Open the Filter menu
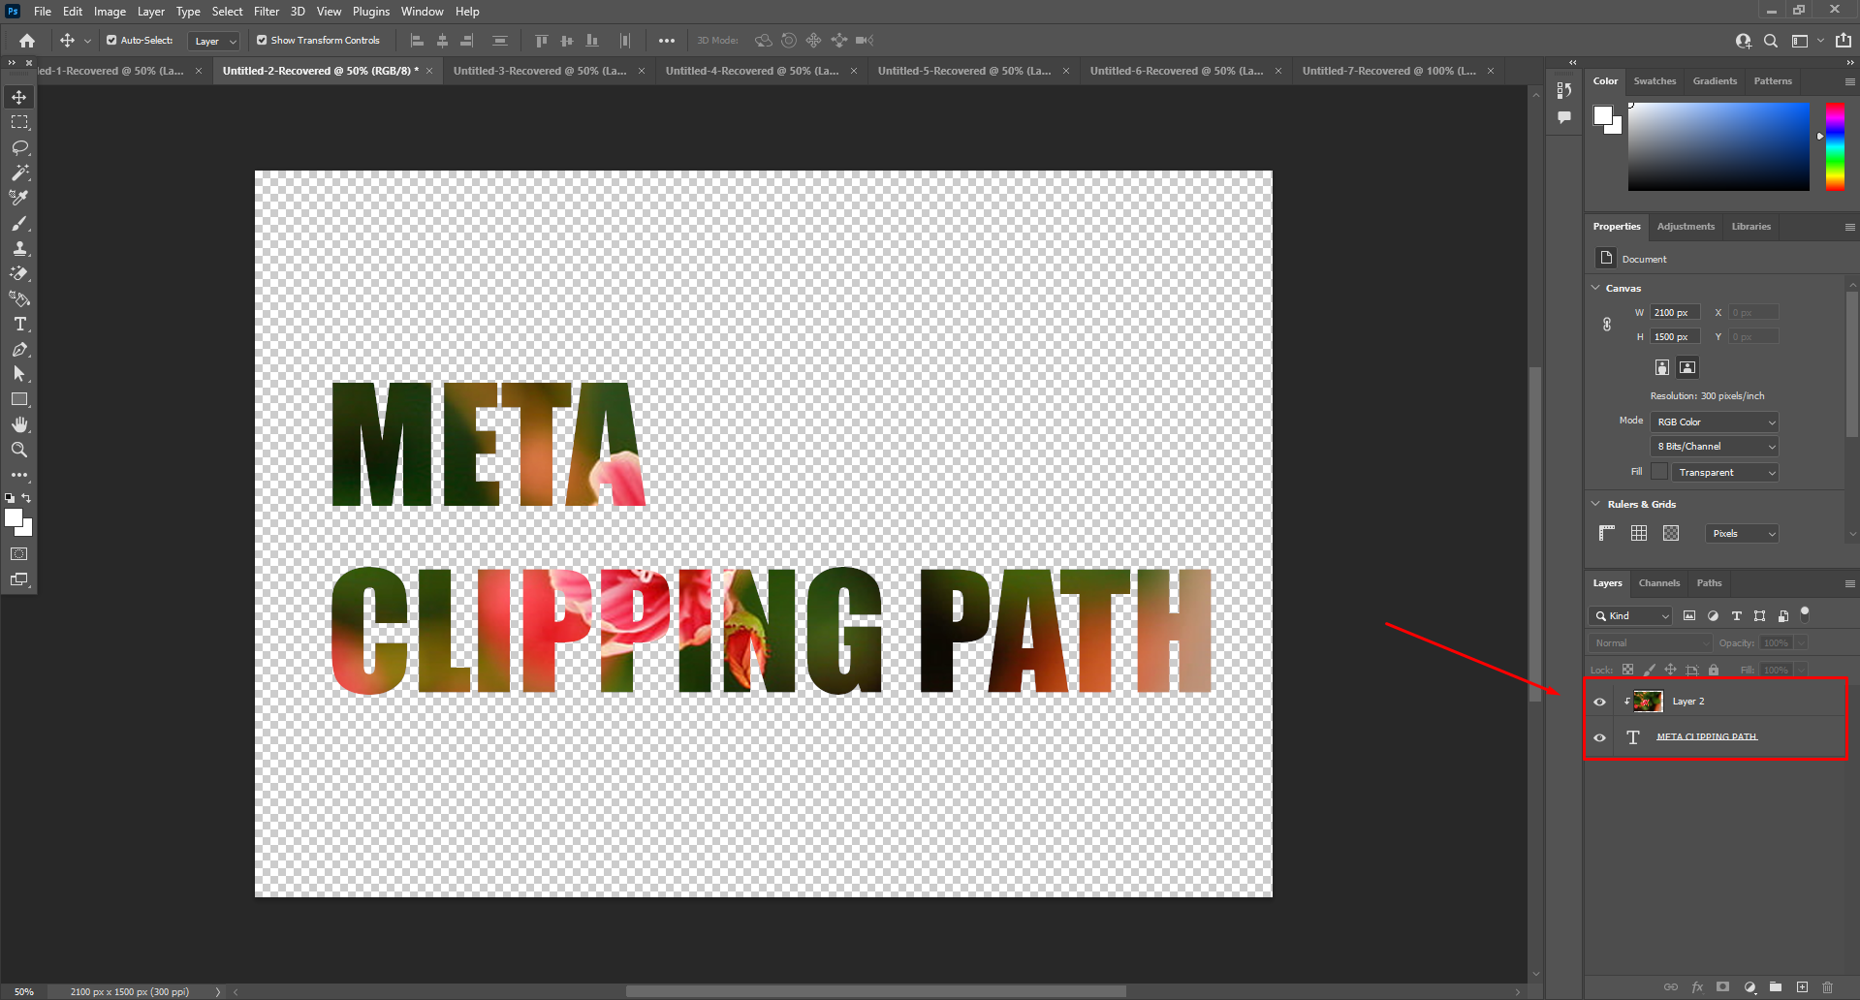 [267, 11]
